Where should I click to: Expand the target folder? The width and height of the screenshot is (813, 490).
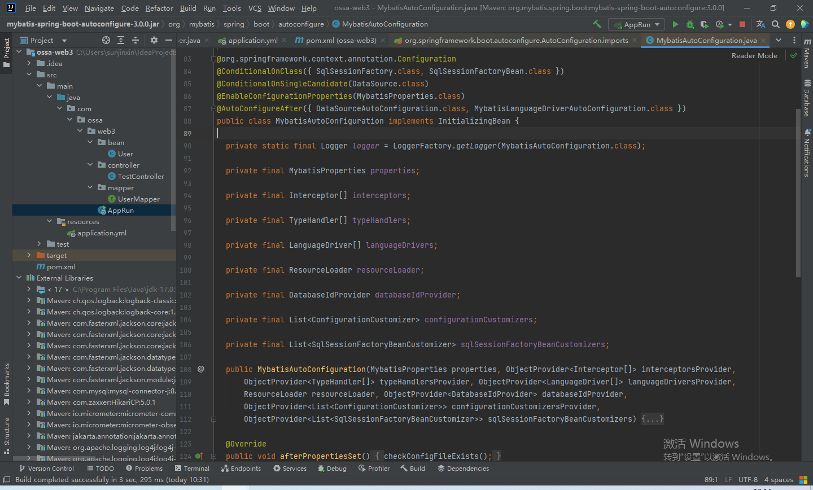(x=29, y=255)
